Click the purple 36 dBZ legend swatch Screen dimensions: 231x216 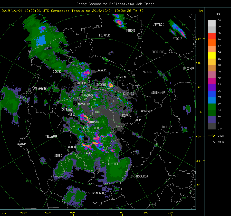(x=211, y=88)
